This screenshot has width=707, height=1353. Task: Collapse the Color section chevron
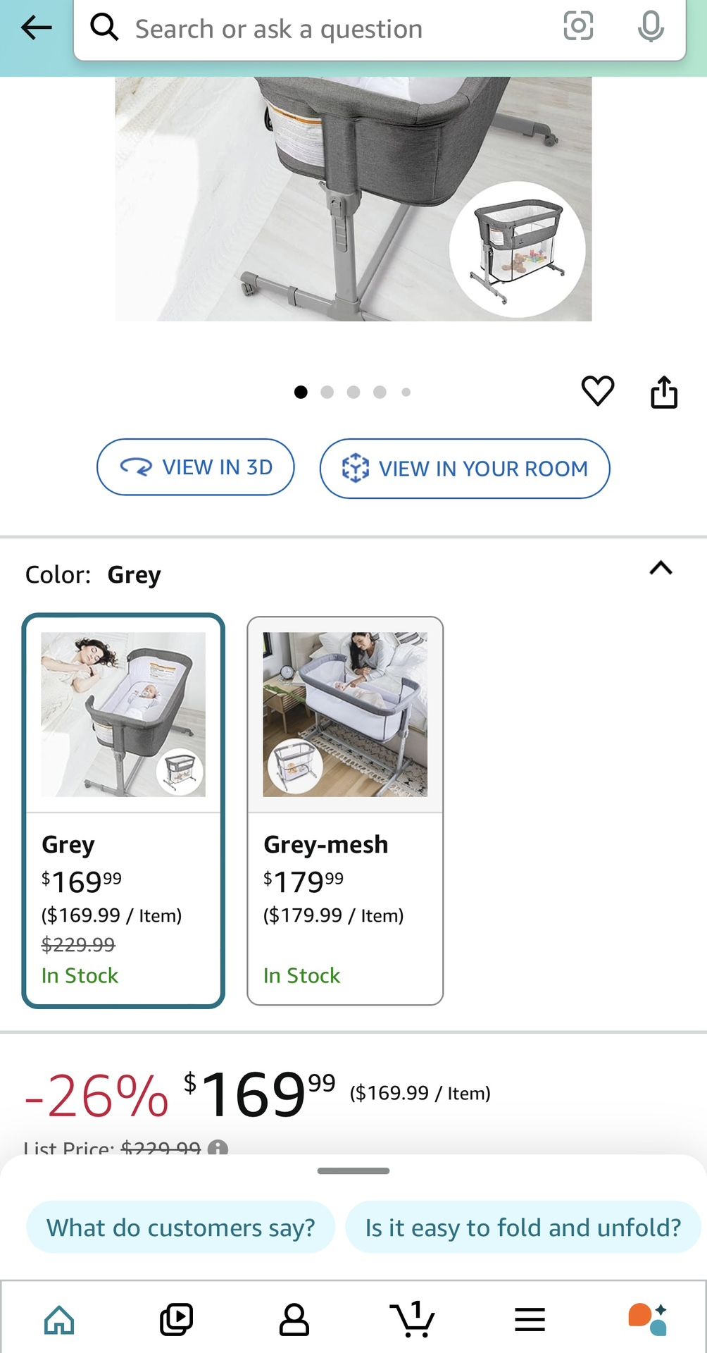pos(661,569)
